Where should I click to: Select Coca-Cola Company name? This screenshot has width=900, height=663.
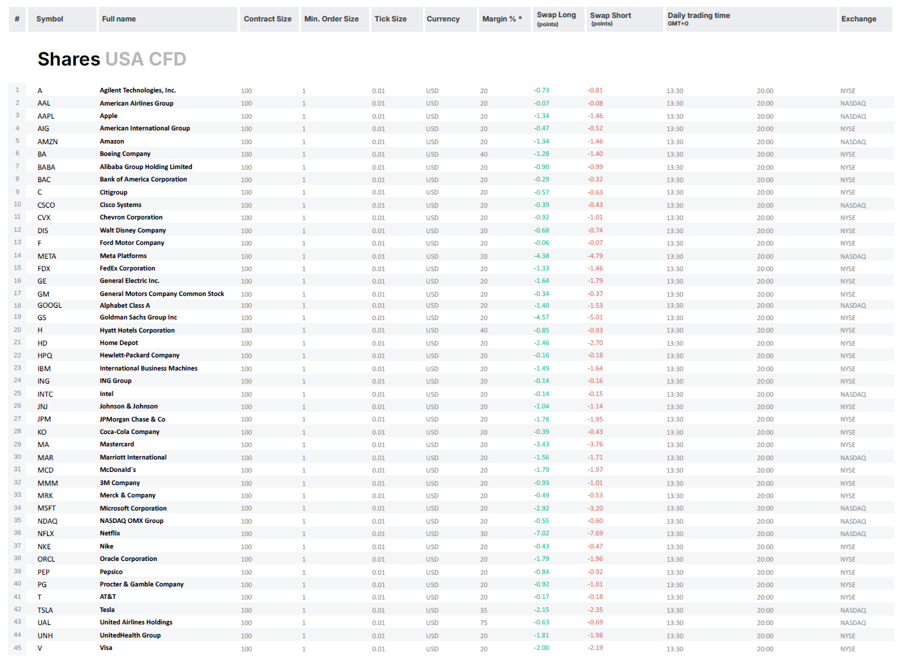coord(129,432)
